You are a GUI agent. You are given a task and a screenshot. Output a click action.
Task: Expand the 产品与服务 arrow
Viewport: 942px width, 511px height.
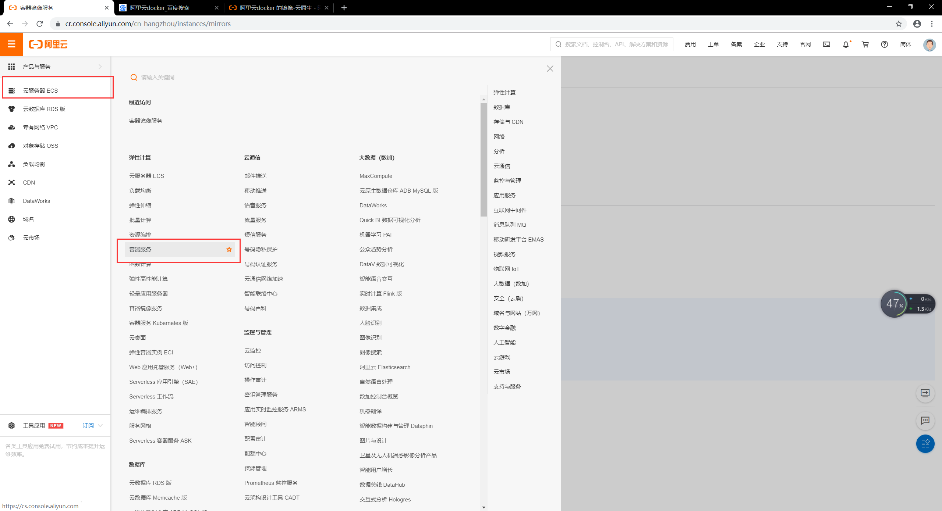tap(100, 67)
